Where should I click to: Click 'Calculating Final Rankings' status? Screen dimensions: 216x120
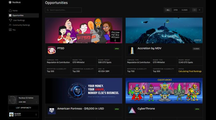[x=190, y=71]
